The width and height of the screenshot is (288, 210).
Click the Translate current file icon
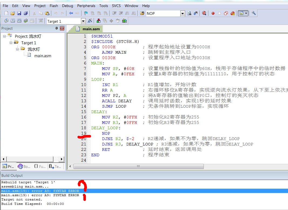click(x=6, y=21)
